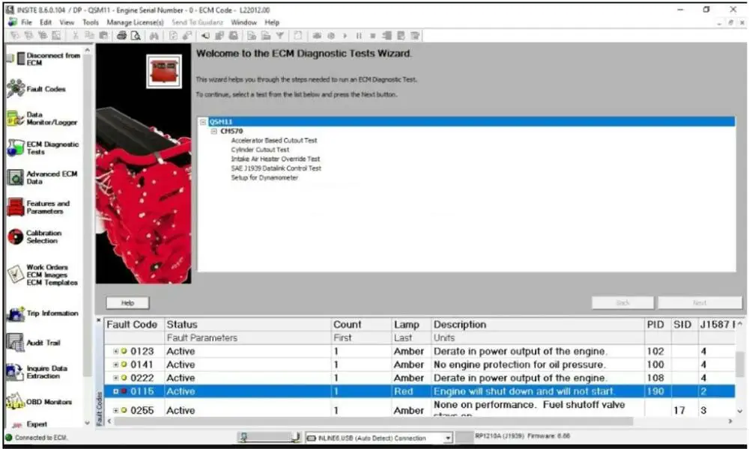Screen dimensions: 749x449
Task: Expand fault code 0115 row
Action: click(115, 391)
